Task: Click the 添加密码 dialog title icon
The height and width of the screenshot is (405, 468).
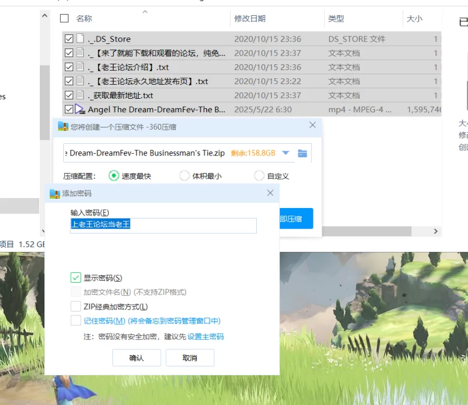Action: [54, 193]
